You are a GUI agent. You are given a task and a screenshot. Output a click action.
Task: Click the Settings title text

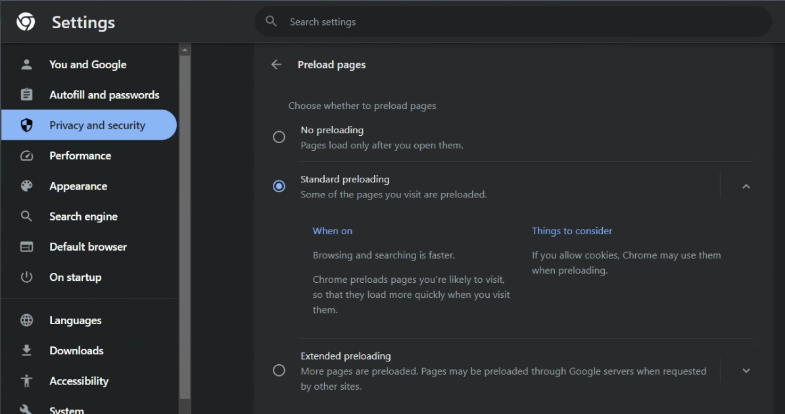pyautogui.click(x=83, y=22)
